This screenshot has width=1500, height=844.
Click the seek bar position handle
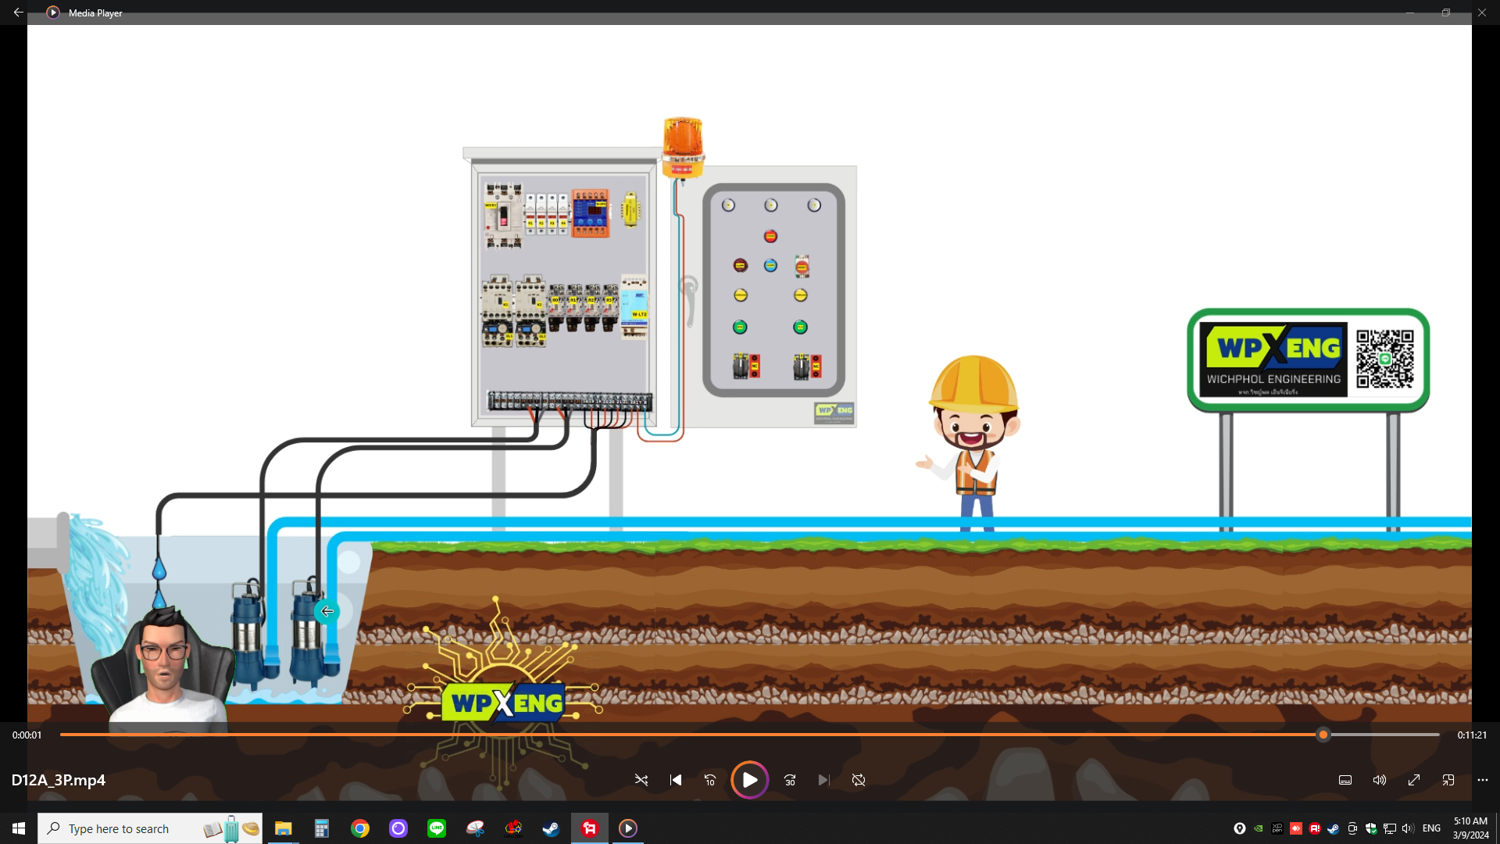[x=1323, y=735]
